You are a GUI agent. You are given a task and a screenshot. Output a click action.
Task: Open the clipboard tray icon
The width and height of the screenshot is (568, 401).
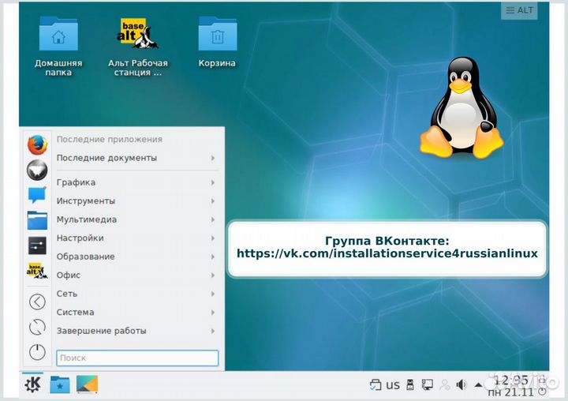click(x=376, y=384)
